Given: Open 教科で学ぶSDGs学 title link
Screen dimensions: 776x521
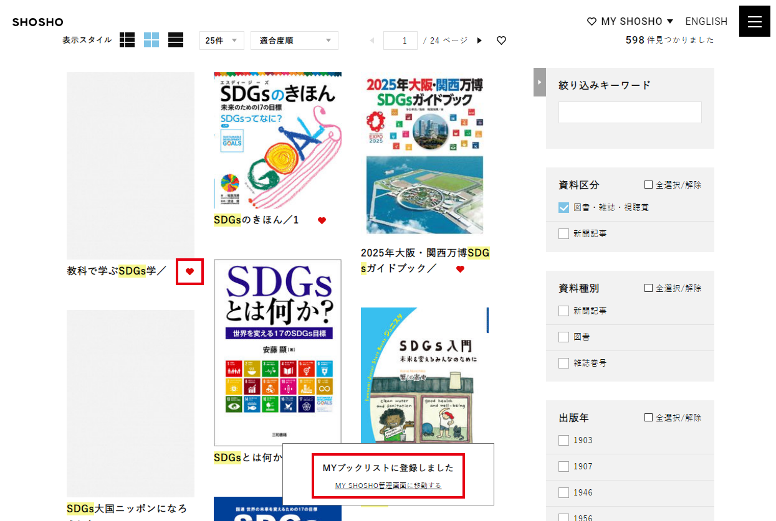Looking at the screenshot, I should click(x=117, y=271).
